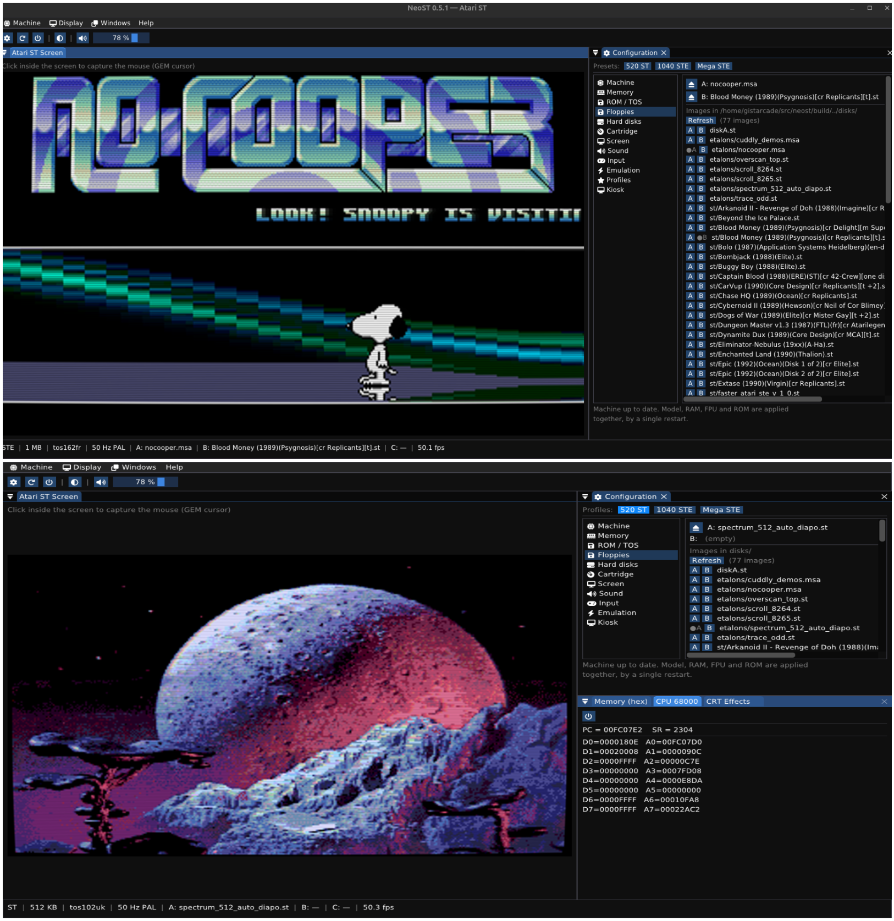Screen dimensions: 894x921
Task: Refresh the disk image list in upper window
Action: tap(700, 121)
